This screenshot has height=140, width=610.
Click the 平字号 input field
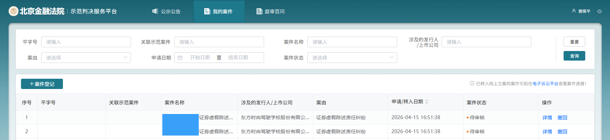click(86, 42)
